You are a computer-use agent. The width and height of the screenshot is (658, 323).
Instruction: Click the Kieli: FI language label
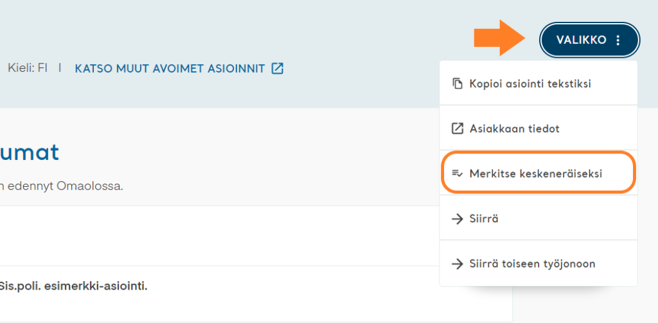28,68
